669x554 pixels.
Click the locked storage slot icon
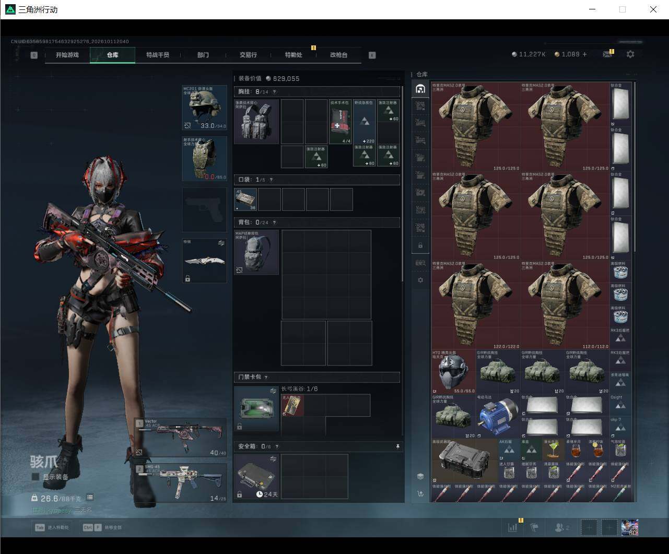click(x=420, y=245)
